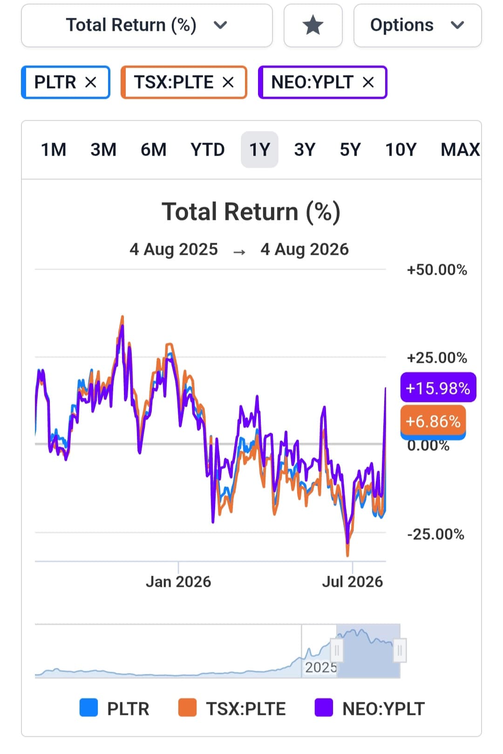Click the purple NEO:YPLT legend swatch
The image size is (503, 754).
tap(324, 707)
